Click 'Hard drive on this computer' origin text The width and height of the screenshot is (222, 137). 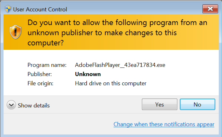[x=111, y=83]
